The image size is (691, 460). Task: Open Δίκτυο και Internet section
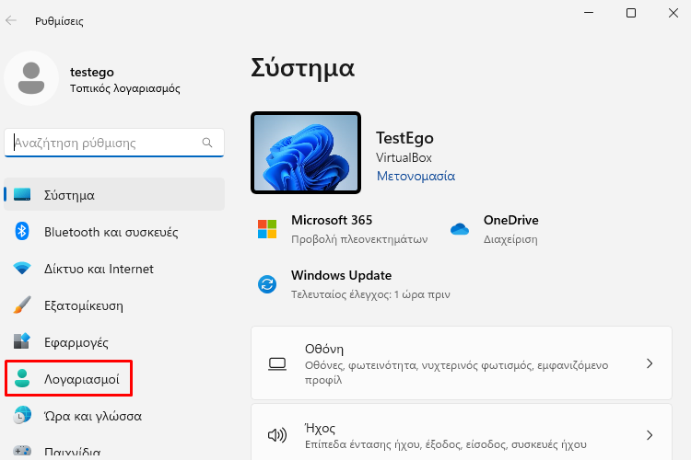pyautogui.click(x=114, y=269)
